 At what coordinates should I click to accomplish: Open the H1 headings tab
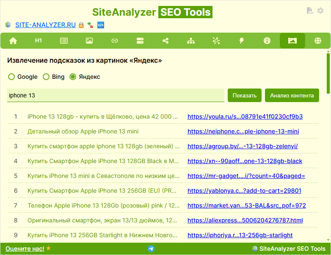(x=39, y=40)
